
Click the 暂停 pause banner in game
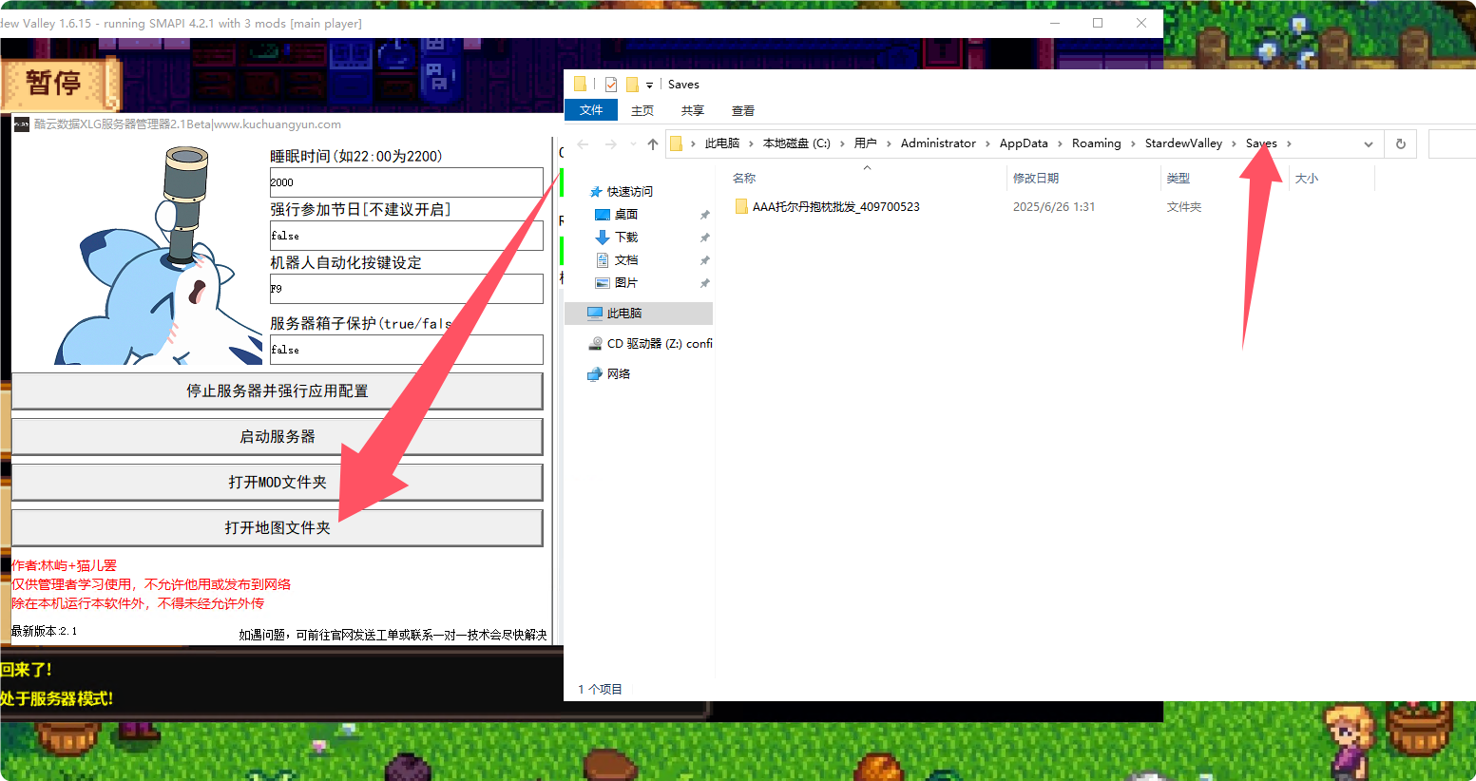(x=59, y=85)
